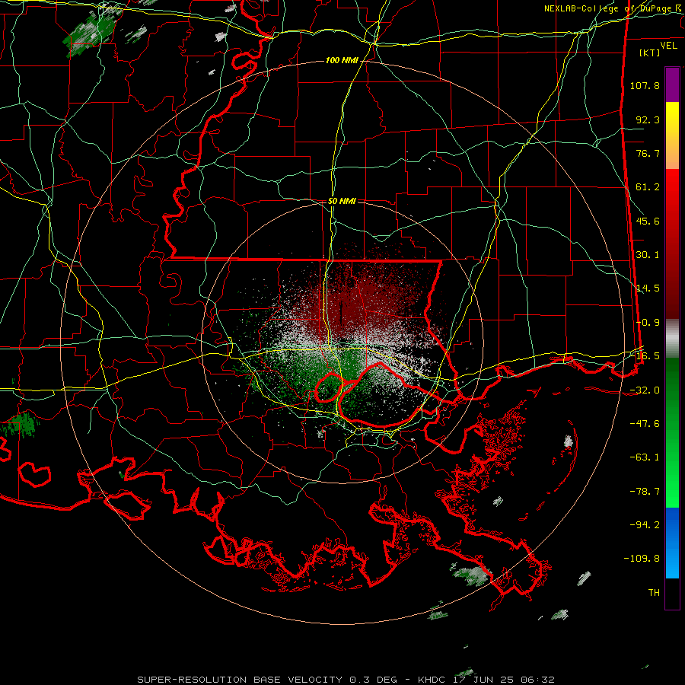Select the -47.6 velocity scale value
The width and height of the screenshot is (685, 685).
tap(645, 424)
